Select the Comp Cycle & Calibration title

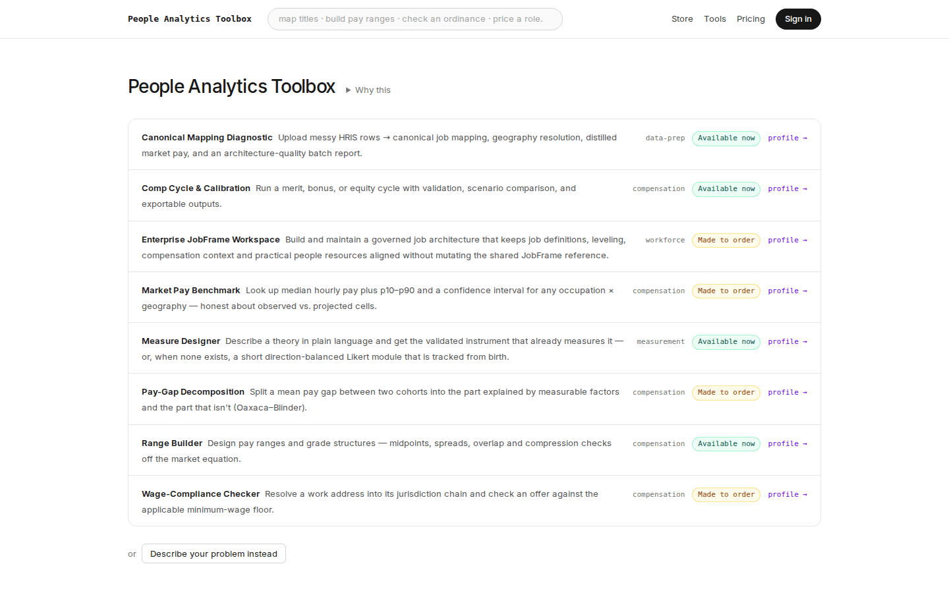196,188
